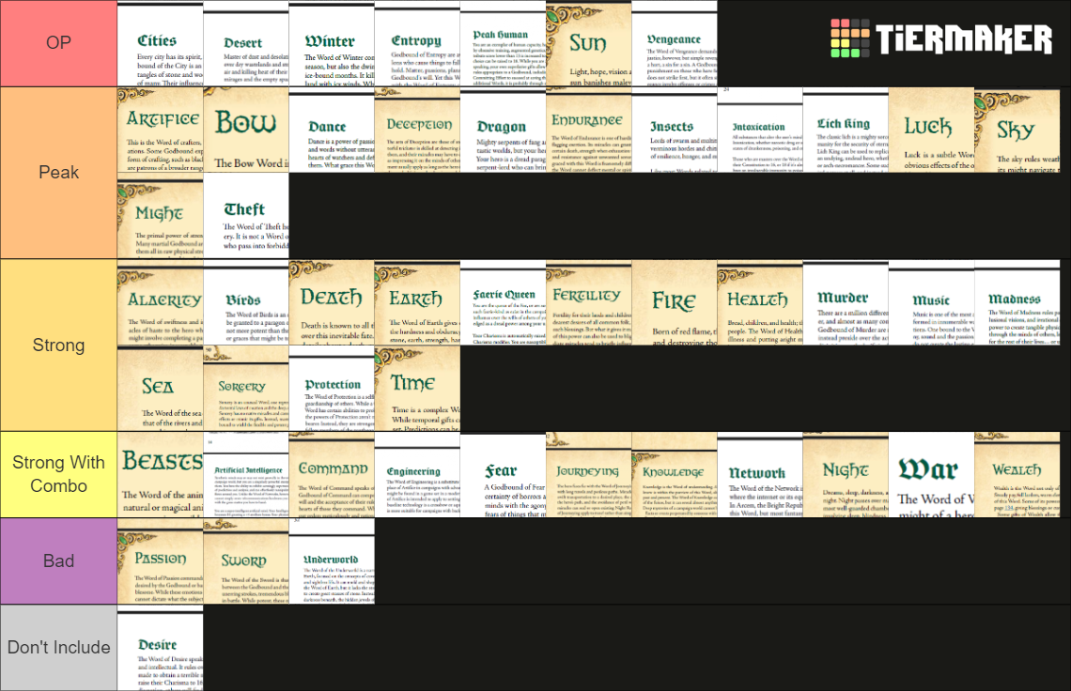The width and height of the screenshot is (1071, 691).
Task: Select the Lich King card
Action: pyautogui.click(x=845, y=130)
